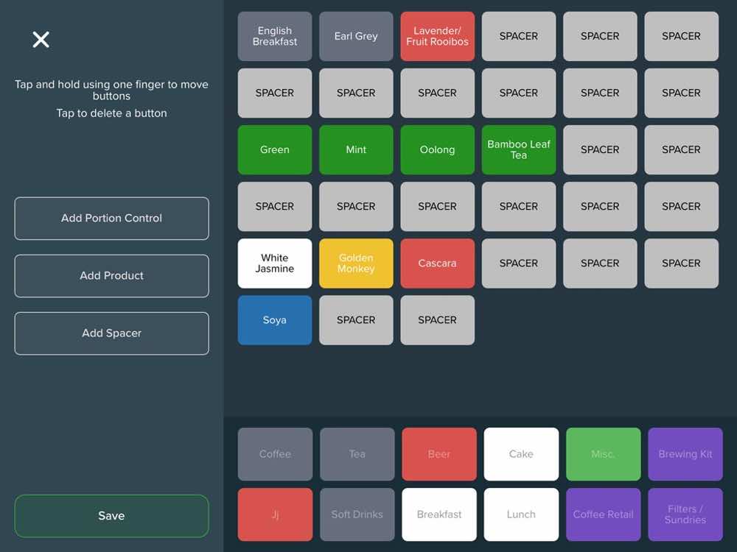The width and height of the screenshot is (737, 552).
Task: Select the Coffee Retail category tab
Action: tap(604, 514)
